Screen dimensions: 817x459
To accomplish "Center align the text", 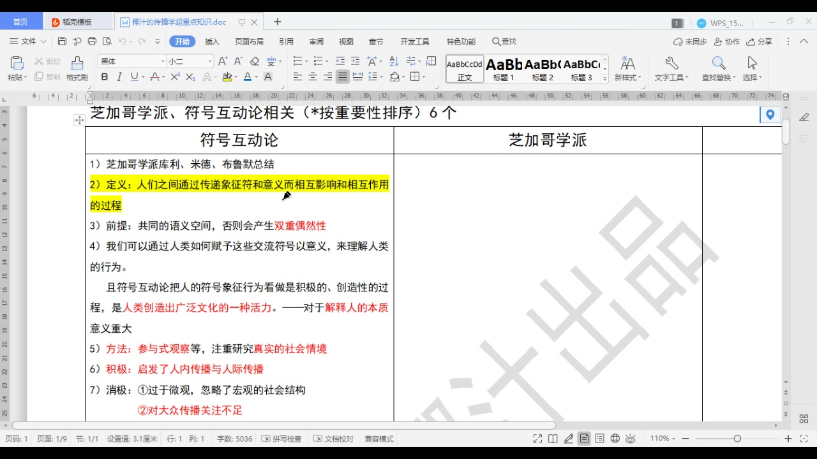I will coord(313,77).
